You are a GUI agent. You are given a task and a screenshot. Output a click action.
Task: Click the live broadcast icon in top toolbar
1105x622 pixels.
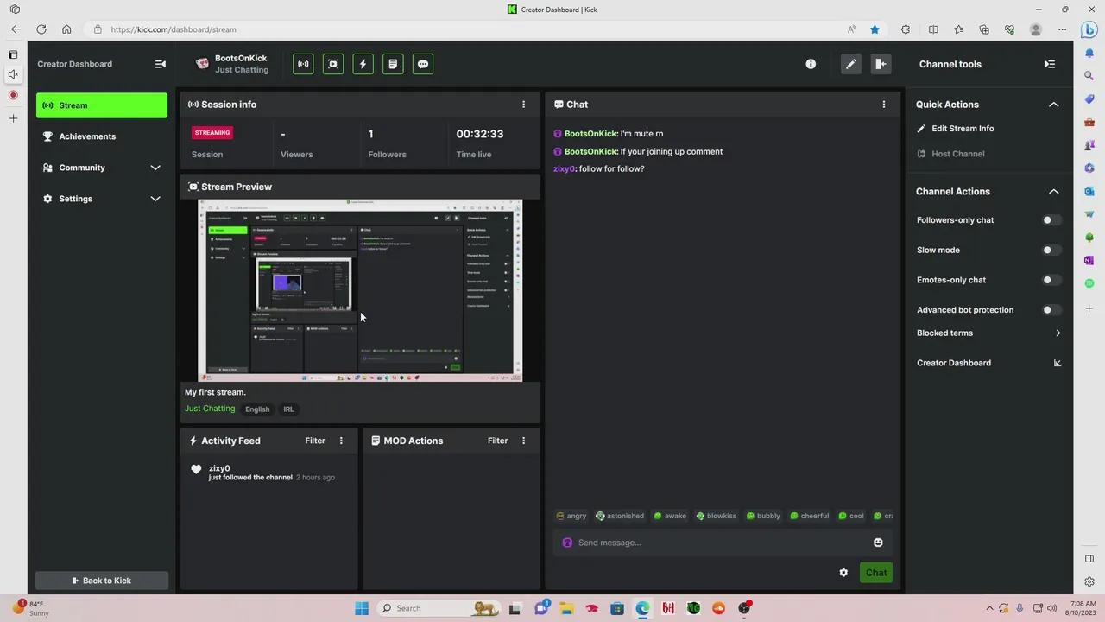[x=303, y=63]
